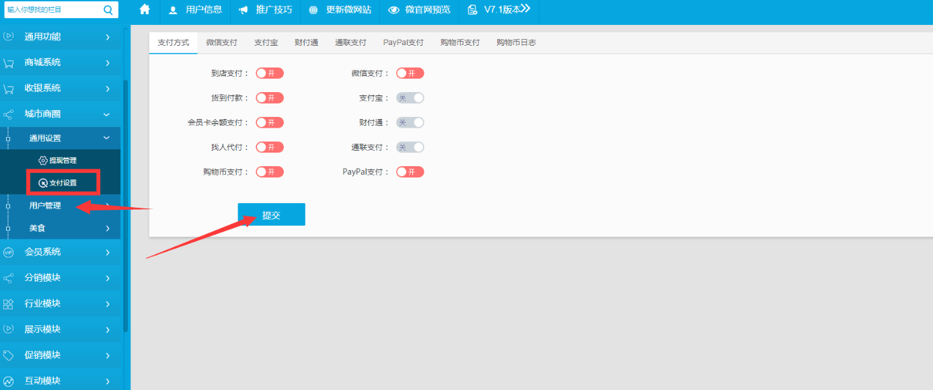
Task: Click the 推广技巧 megaphone icon
Action: click(x=244, y=10)
